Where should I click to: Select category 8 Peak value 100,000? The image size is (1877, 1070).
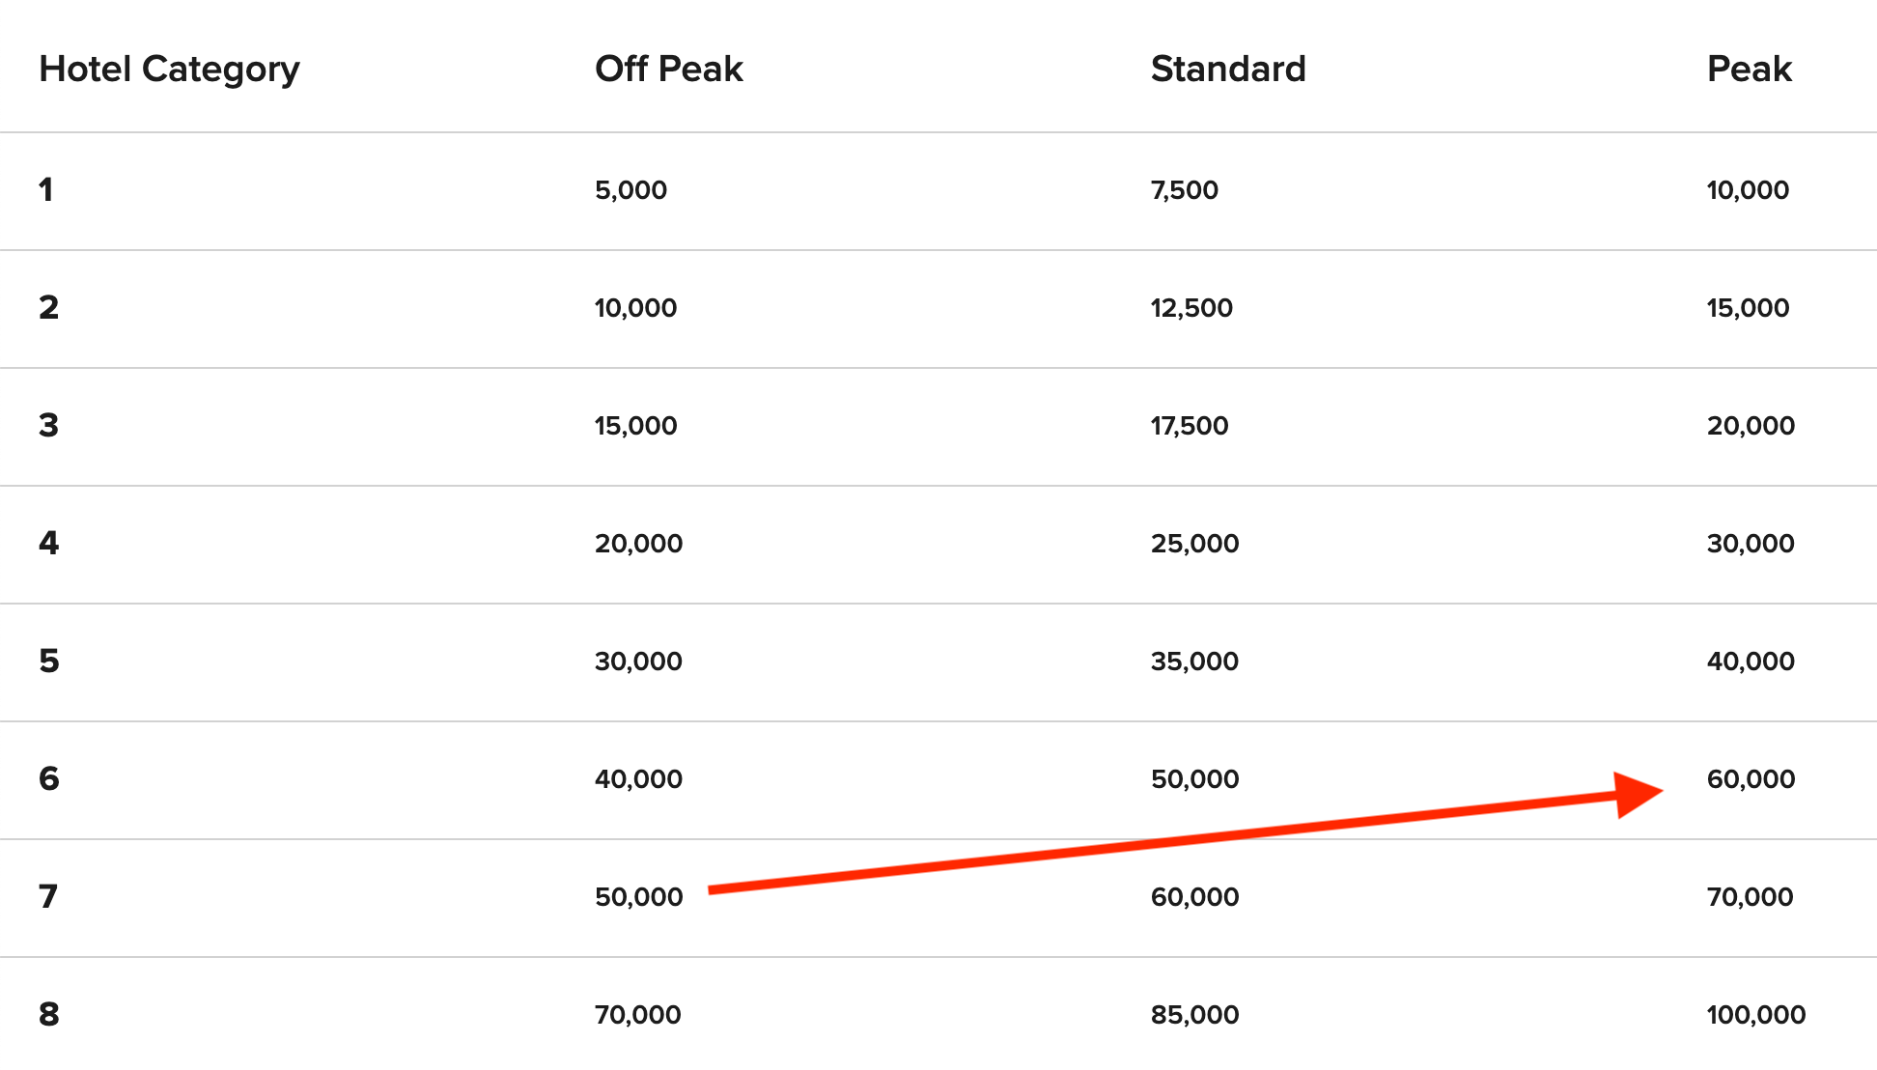(x=1755, y=1015)
